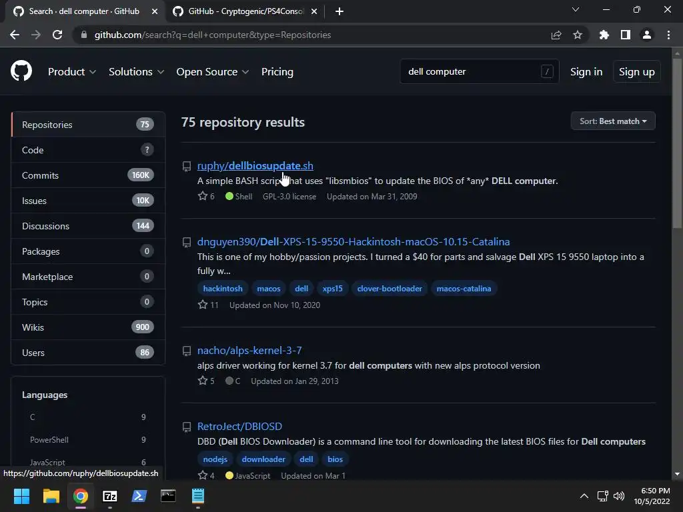Click the repo icon beside ruphy/dellbiosupdate.sh
The image size is (683, 512).
[187, 166]
